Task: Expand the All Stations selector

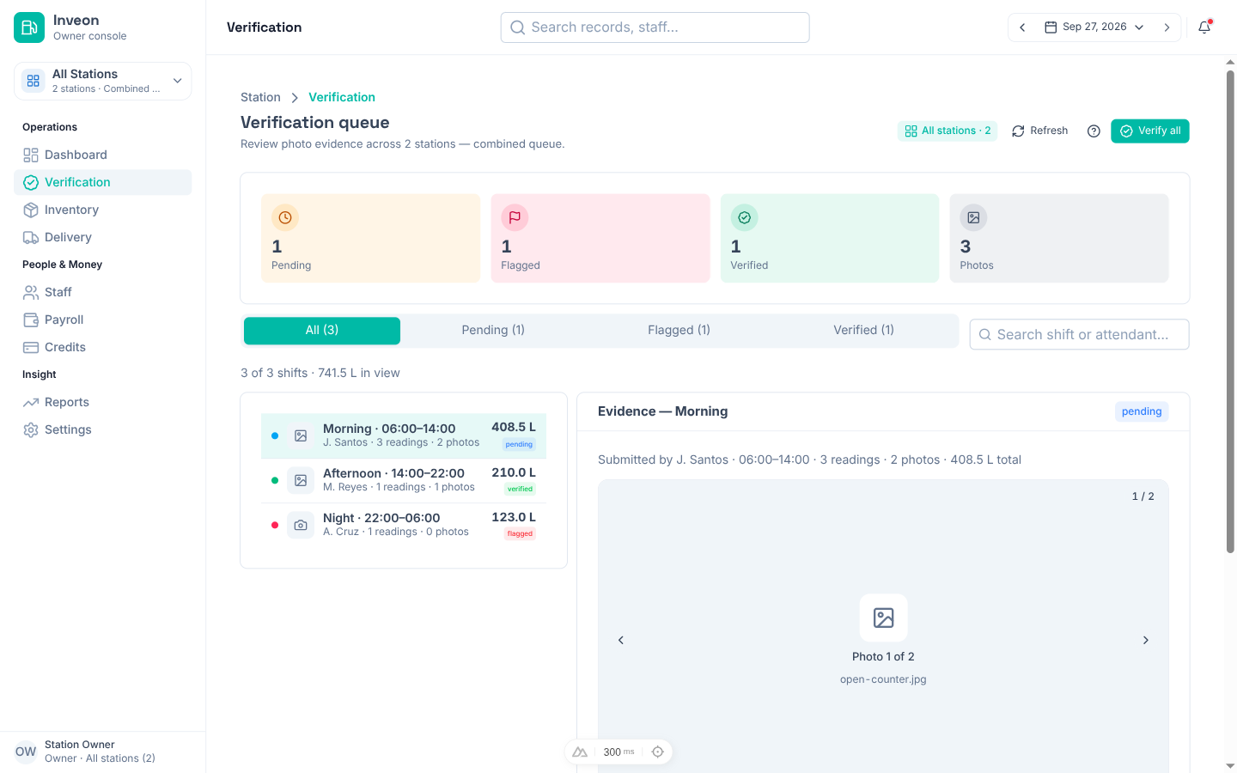Action: pyautogui.click(x=103, y=81)
